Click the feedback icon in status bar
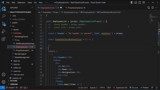Image resolution: width=160 pixels, height=90 pixels. [x=152, y=88]
